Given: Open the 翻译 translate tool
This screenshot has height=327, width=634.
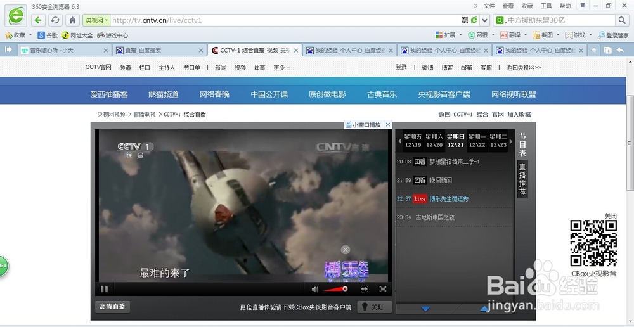Looking at the screenshot, I should coord(510,35).
